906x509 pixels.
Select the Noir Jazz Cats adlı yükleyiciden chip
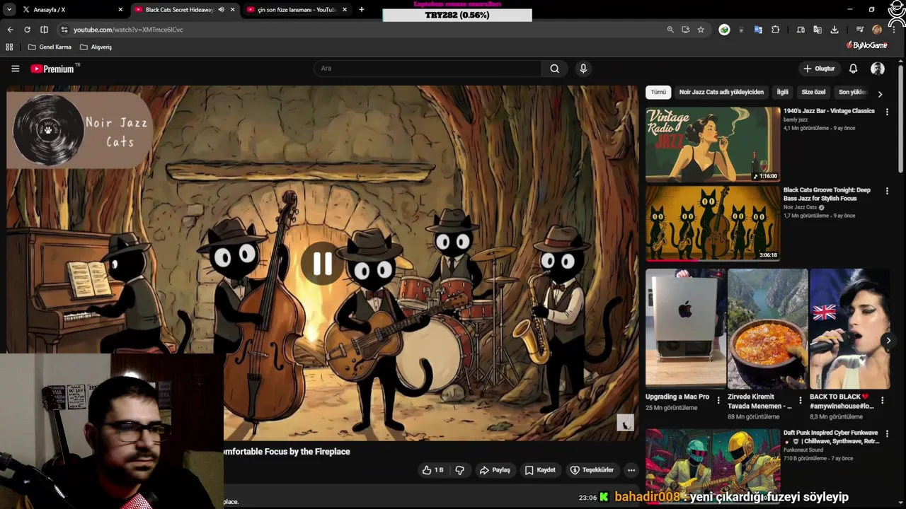click(721, 92)
